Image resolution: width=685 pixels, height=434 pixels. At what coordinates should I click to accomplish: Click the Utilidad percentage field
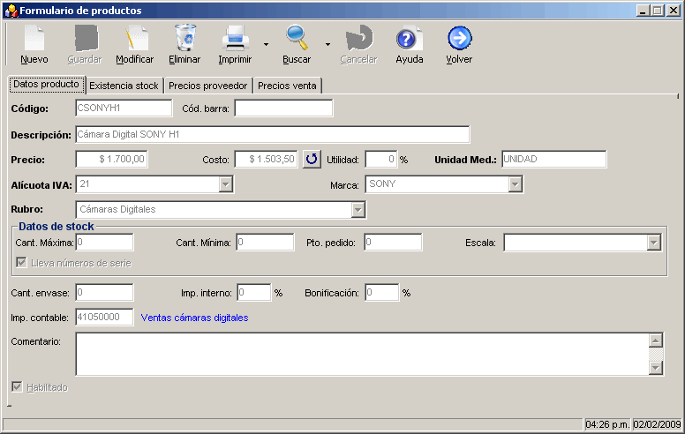pyautogui.click(x=381, y=160)
